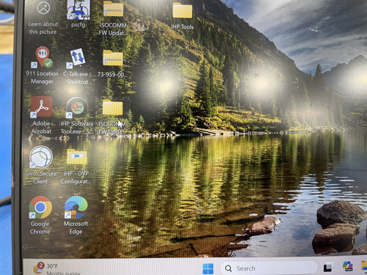The height and width of the screenshot is (275, 367).
Task: Open the Windows Start menu
Action: [x=208, y=268]
